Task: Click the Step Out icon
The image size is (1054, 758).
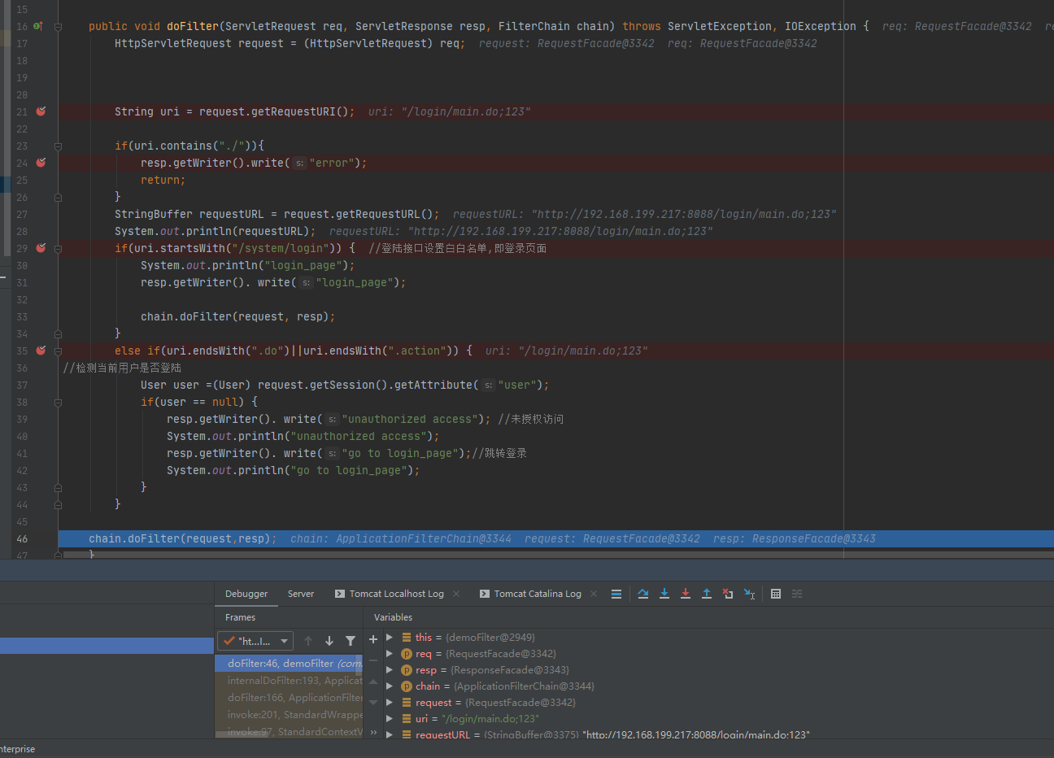Action: tap(707, 594)
